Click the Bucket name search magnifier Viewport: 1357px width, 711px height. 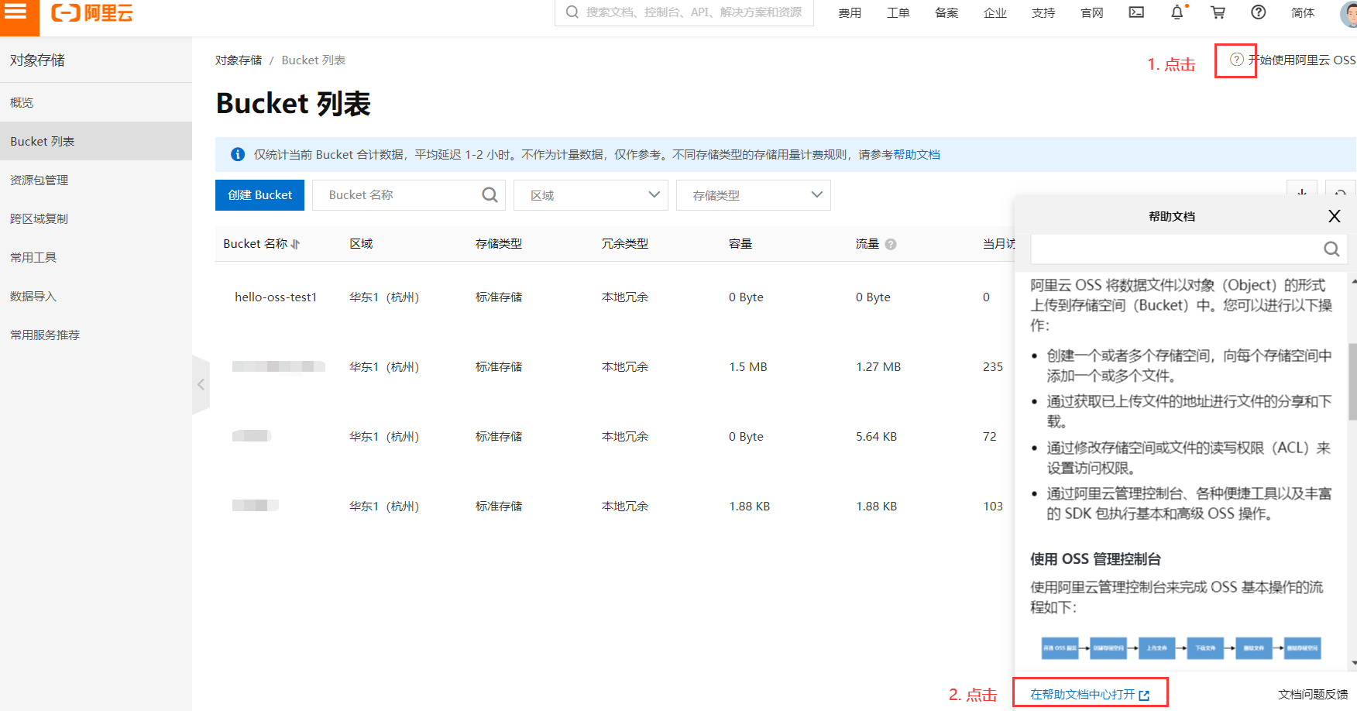pos(490,195)
